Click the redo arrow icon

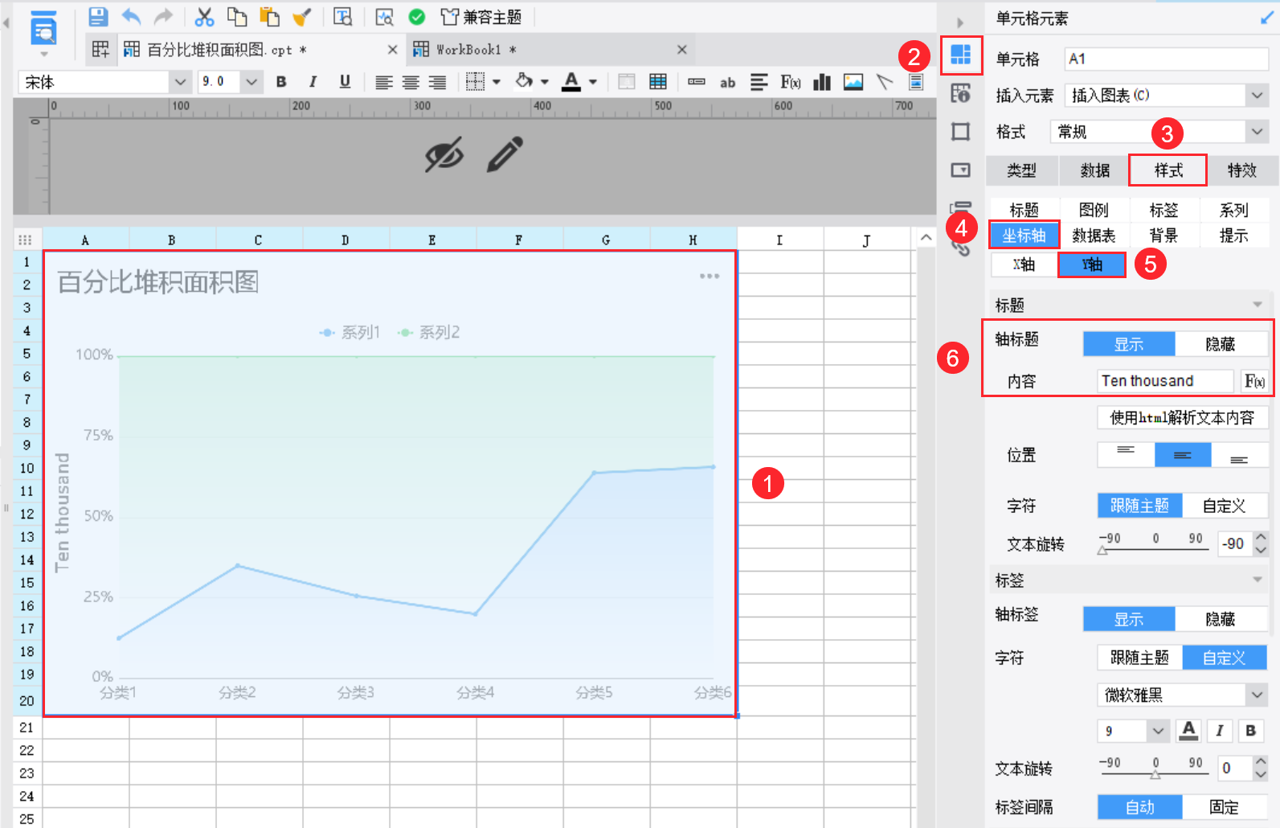click(163, 17)
